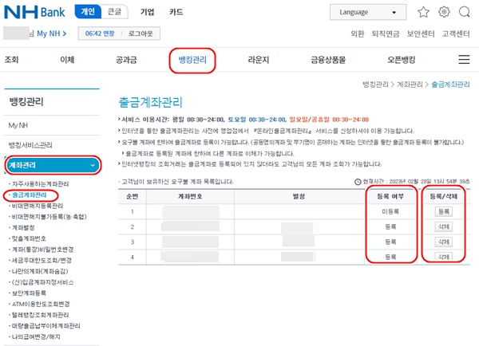The height and width of the screenshot is (346, 479).
Task: Click 뱅킹관리 in the breadcrumb
Action: click(x=375, y=85)
